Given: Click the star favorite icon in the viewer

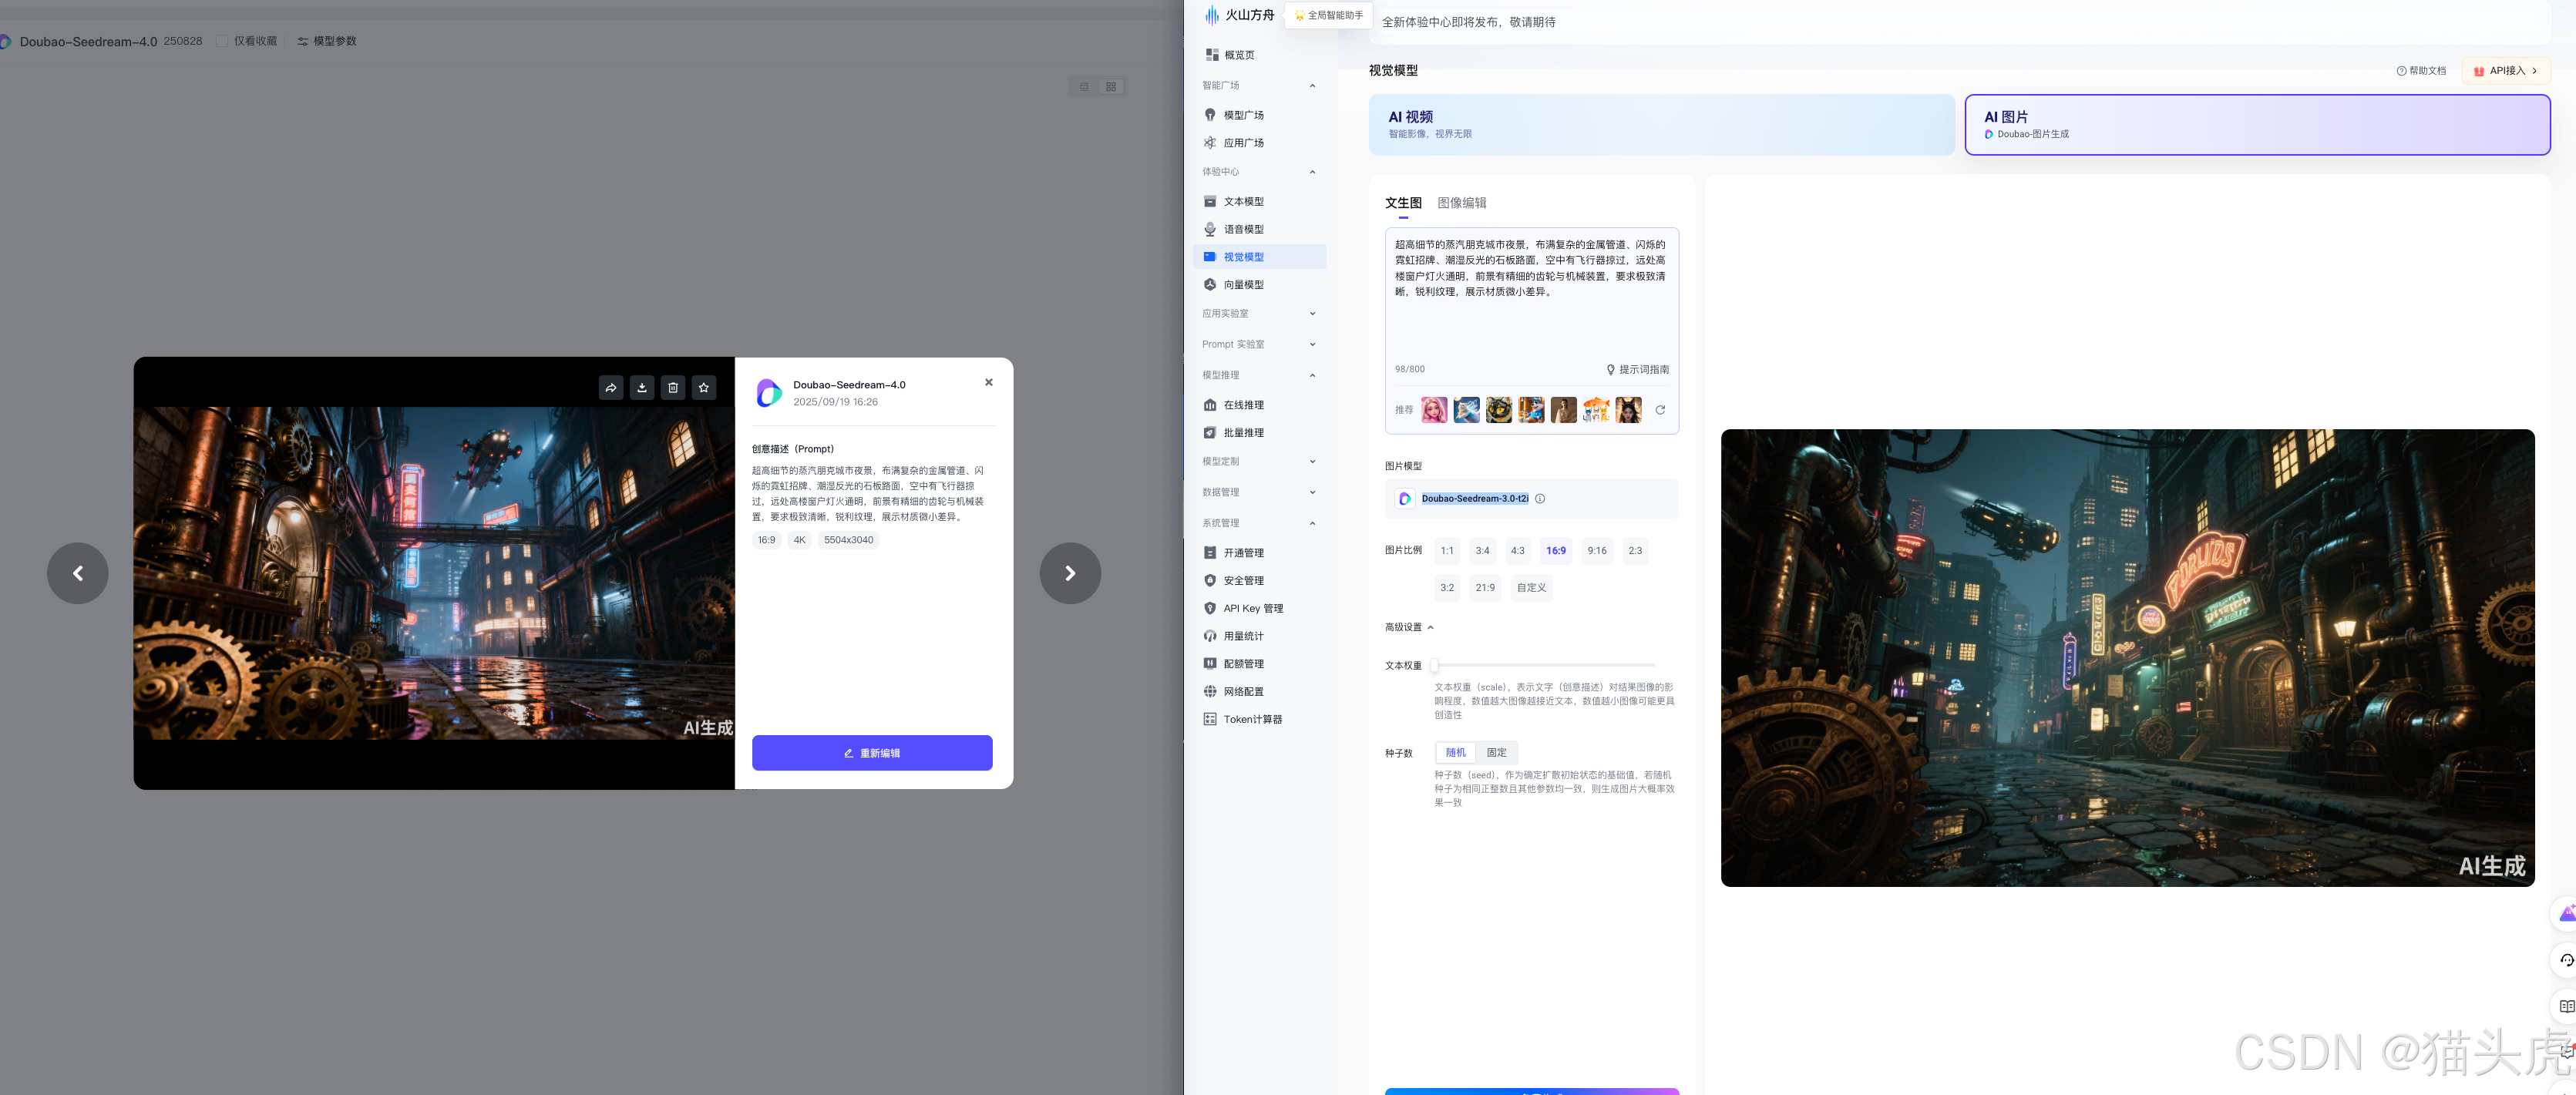Looking at the screenshot, I should click(704, 388).
